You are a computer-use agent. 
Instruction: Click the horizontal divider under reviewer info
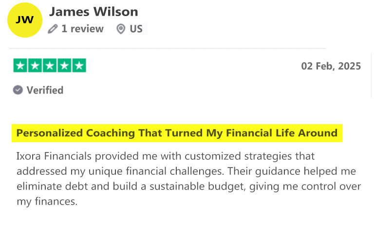click(x=168, y=48)
